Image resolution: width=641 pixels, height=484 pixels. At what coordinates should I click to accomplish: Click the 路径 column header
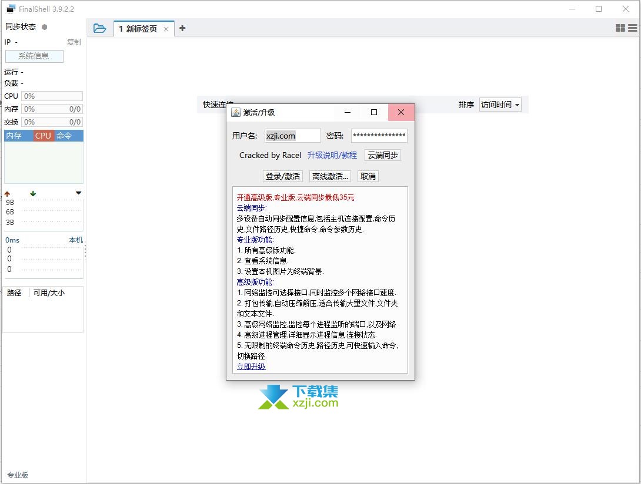(14, 293)
